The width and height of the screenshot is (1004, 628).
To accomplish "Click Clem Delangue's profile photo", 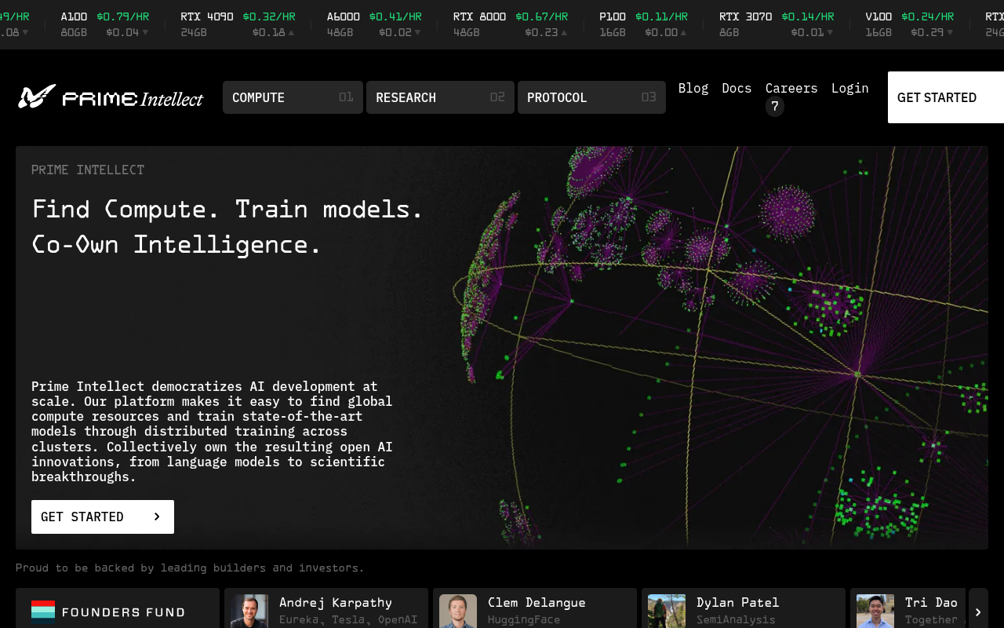I will pyautogui.click(x=457, y=611).
